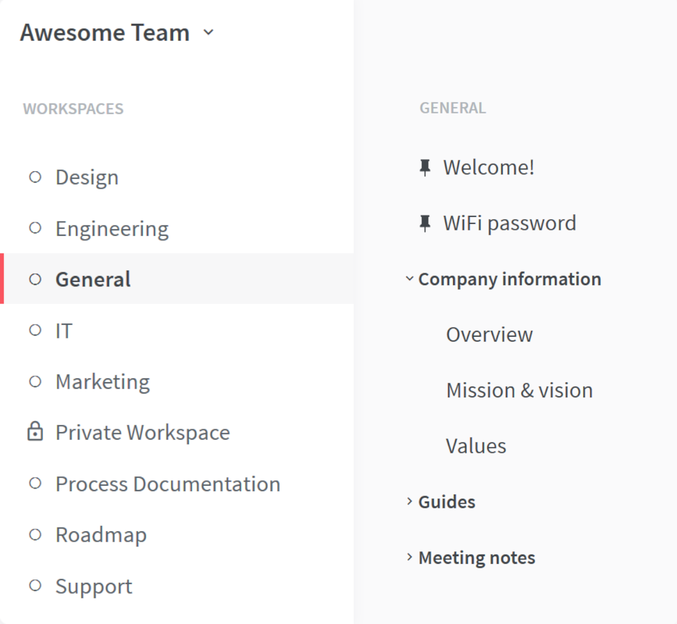Open the Values page
Screen dimensions: 677x624
[x=476, y=446]
